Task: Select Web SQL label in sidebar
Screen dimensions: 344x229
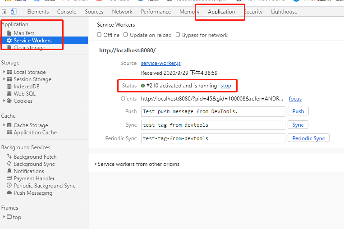Action: pos(24,94)
